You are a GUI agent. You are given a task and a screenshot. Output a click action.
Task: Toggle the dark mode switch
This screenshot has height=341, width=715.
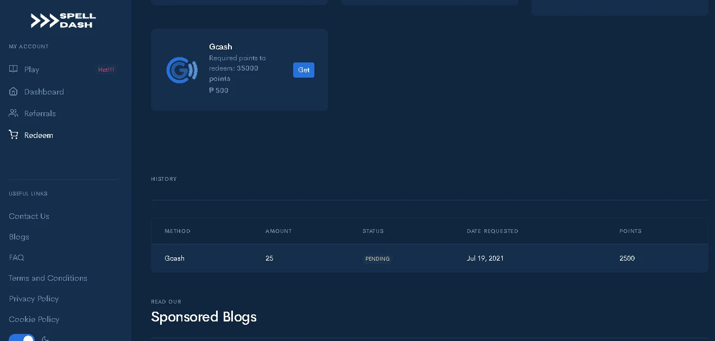[x=22, y=338]
